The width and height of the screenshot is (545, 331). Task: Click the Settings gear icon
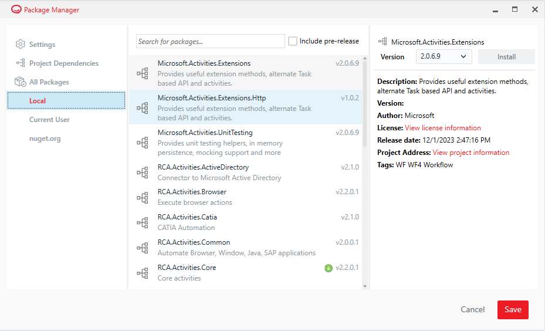coord(21,44)
